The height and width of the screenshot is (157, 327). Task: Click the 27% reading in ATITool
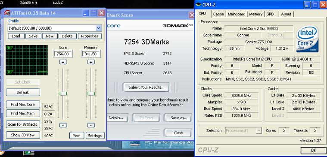click(48, 121)
